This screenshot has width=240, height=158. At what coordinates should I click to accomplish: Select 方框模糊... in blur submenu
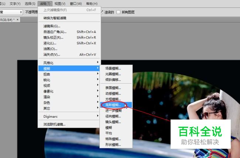116,99
